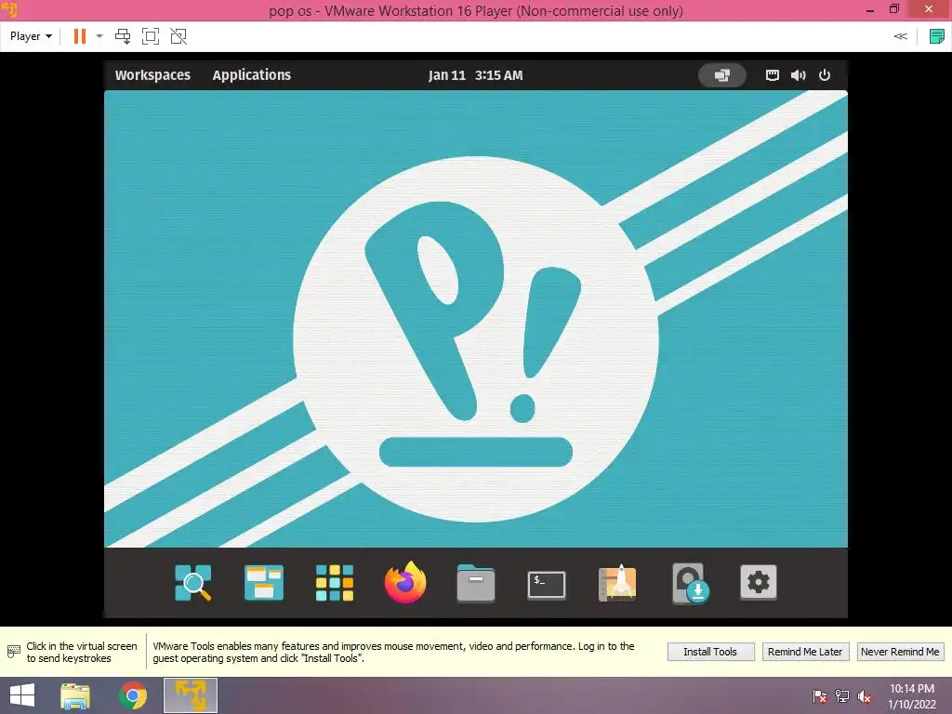The image size is (952, 714).
Task: Open the Windows Start button
Action: (x=22, y=695)
